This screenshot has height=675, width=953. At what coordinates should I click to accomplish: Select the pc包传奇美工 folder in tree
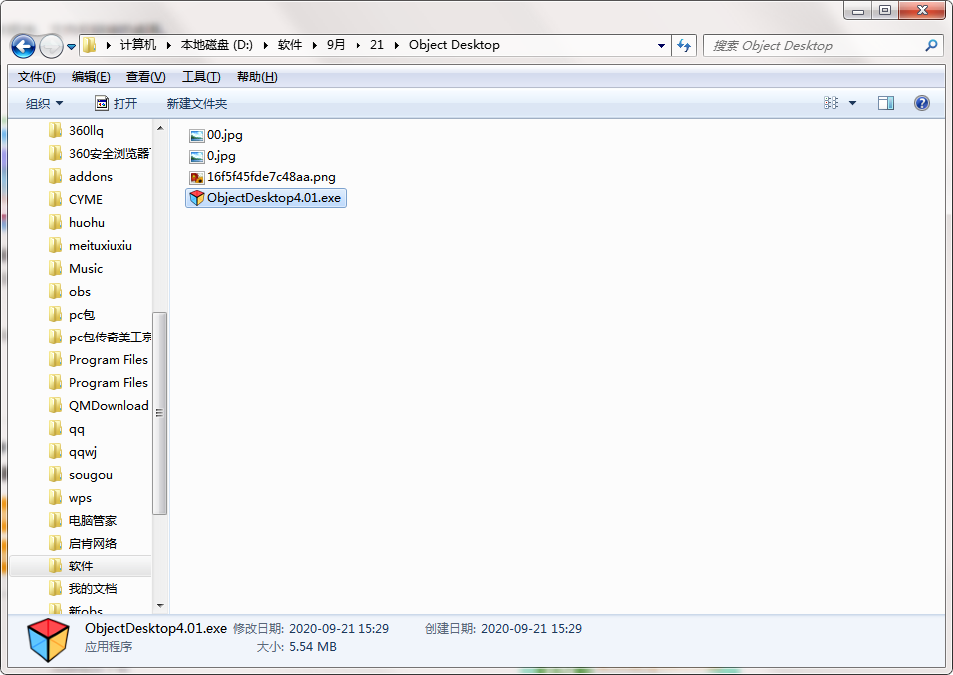coord(110,337)
